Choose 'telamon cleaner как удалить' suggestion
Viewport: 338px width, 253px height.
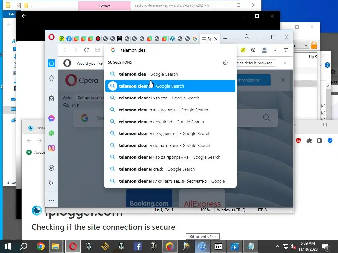(170, 110)
